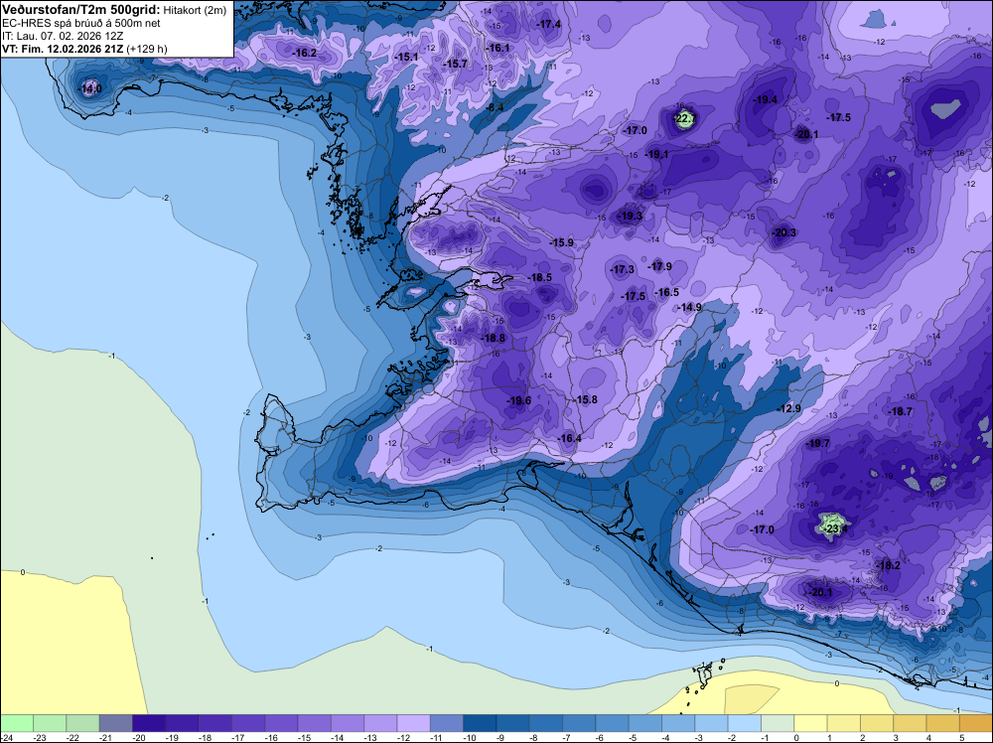Image resolution: width=993 pixels, height=743 pixels.
Task: Click the "Hitakort (2m)" label in header
Action: [x=195, y=10]
